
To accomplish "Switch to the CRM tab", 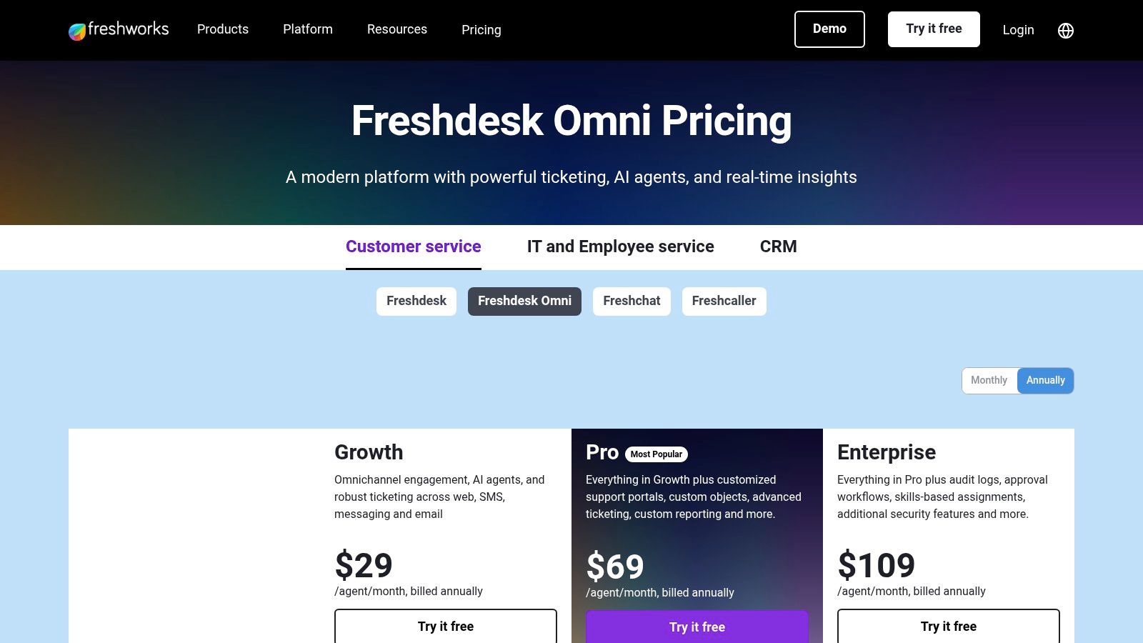I will pos(778,246).
